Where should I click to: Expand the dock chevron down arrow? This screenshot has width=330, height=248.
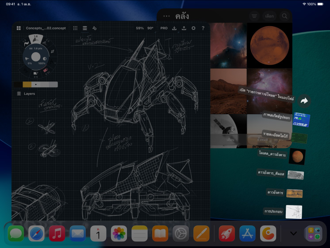(292, 233)
